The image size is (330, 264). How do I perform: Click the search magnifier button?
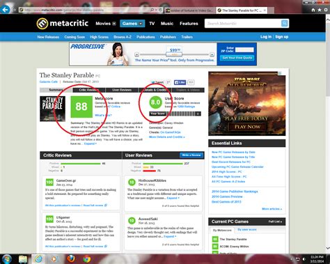click(284, 23)
